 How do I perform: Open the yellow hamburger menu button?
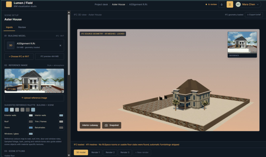pyautogui.click(x=230, y=4)
